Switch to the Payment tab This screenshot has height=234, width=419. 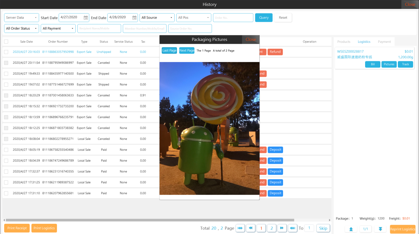[x=384, y=42]
